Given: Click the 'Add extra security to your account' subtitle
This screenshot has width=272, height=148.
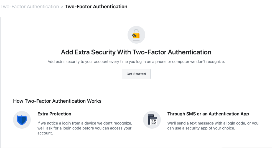Looking at the screenshot, I should [136, 62].
